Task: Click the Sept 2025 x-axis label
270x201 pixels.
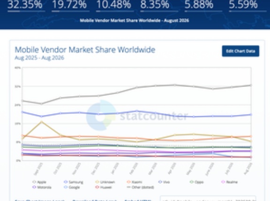Action: tap(38, 169)
